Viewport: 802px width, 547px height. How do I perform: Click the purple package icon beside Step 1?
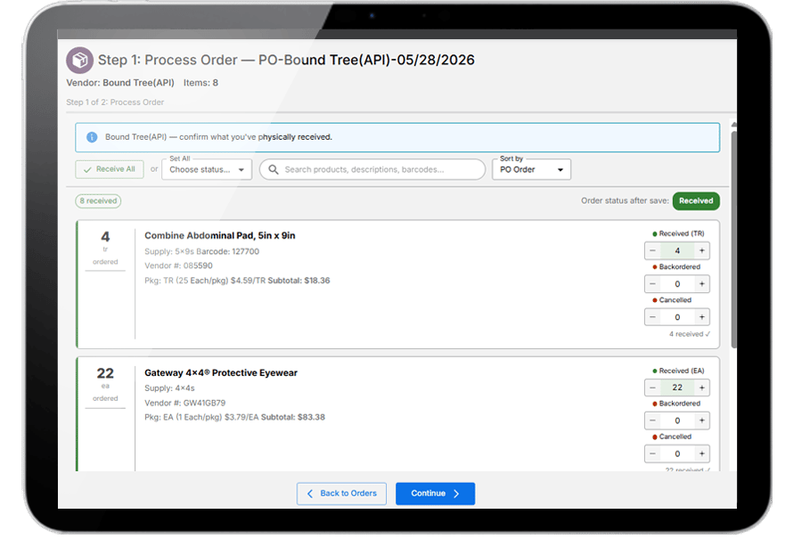79,61
